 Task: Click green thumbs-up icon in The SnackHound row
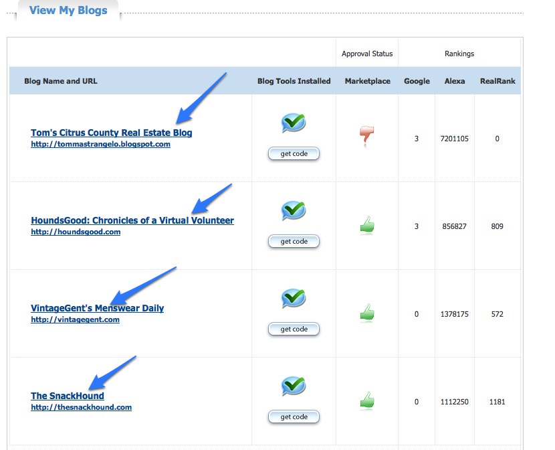(367, 400)
